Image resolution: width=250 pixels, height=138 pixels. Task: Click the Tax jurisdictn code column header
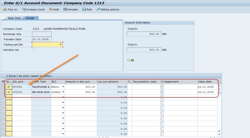(146, 82)
